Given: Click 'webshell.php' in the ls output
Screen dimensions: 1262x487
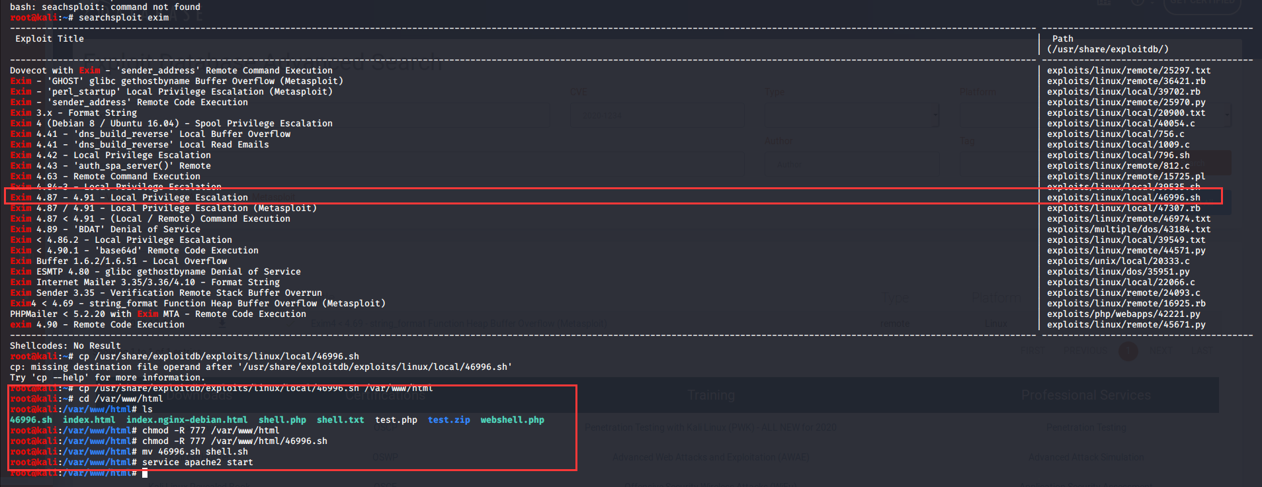Looking at the screenshot, I should point(513,420).
